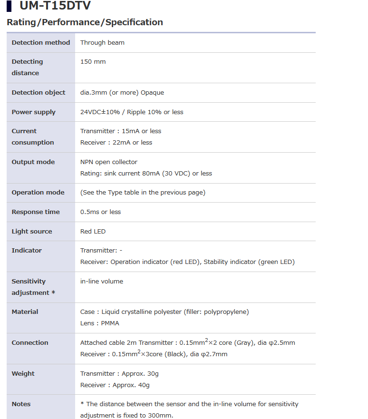Click the NPN open collector text
The width and height of the screenshot is (368, 419).
pyautogui.click(x=109, y=162)
